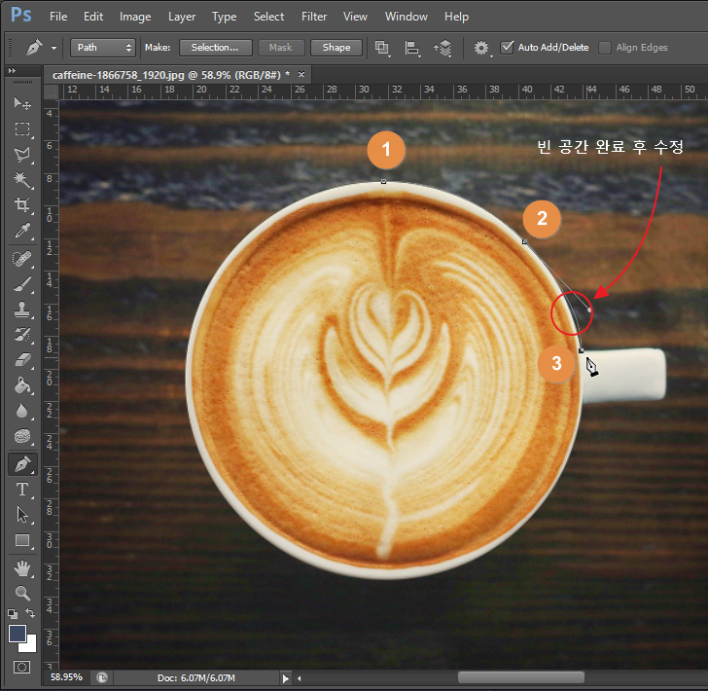708x691 pixels.
Task: Reset default foreground and background colors
Action: point(13,614)
